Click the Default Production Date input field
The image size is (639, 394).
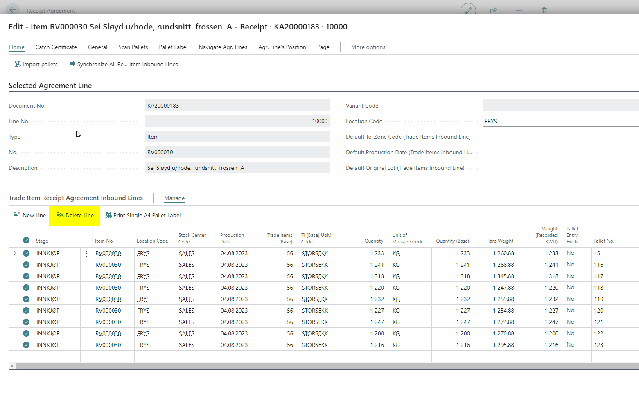[x=560, y=152]
